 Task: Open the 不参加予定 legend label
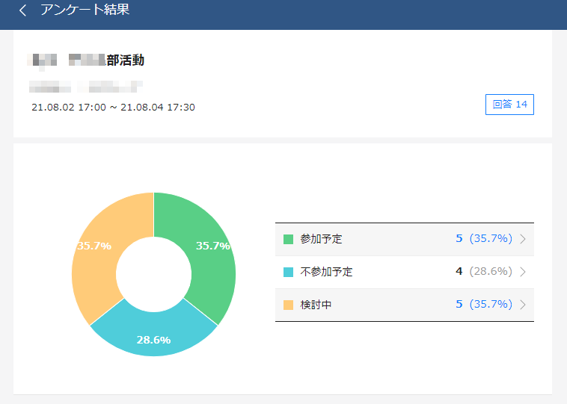(326, 272)
